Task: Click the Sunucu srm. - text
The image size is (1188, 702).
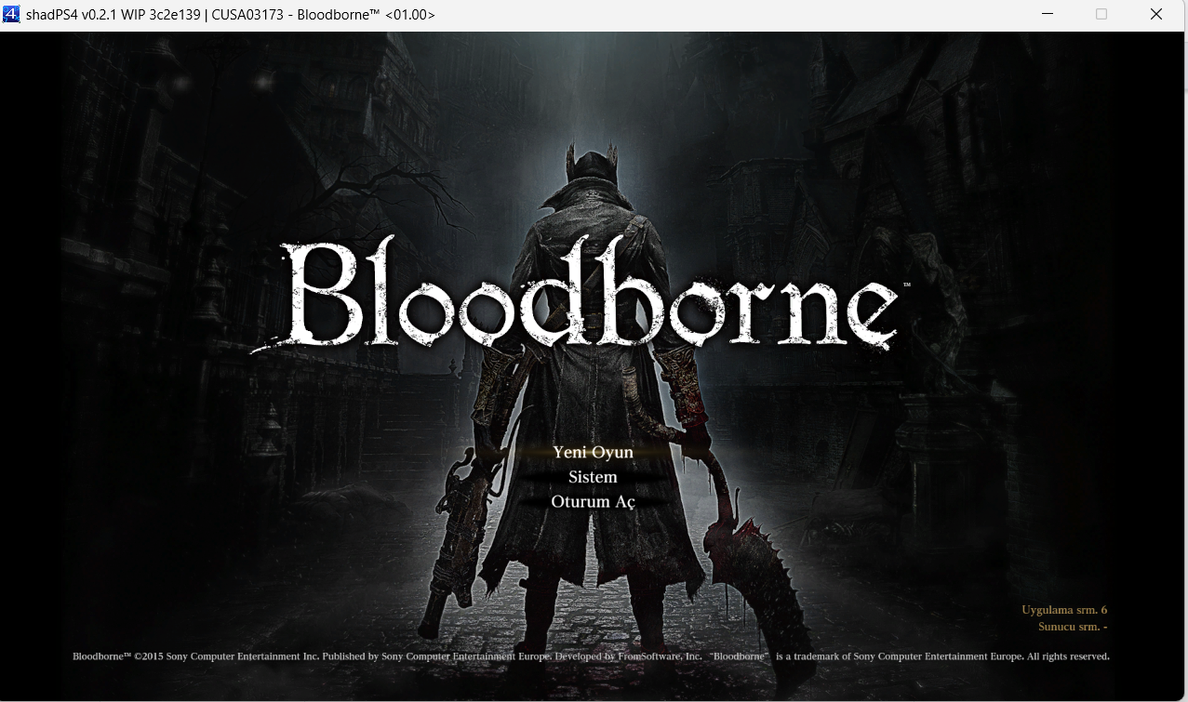Action: click(x=1073, y=627)
